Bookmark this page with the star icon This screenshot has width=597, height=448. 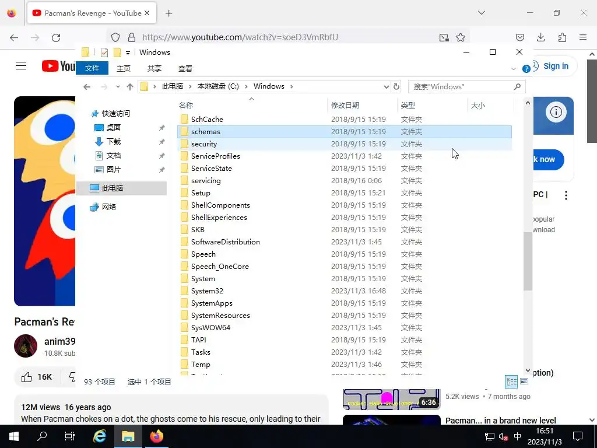coord(461,37)
